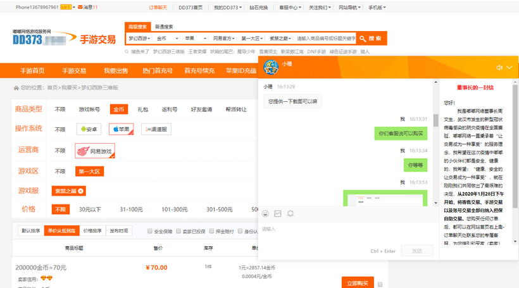Click hot keyword 王者荣耀
The height and width of the screenshot is (288, 519).
[x=197, y=52]
